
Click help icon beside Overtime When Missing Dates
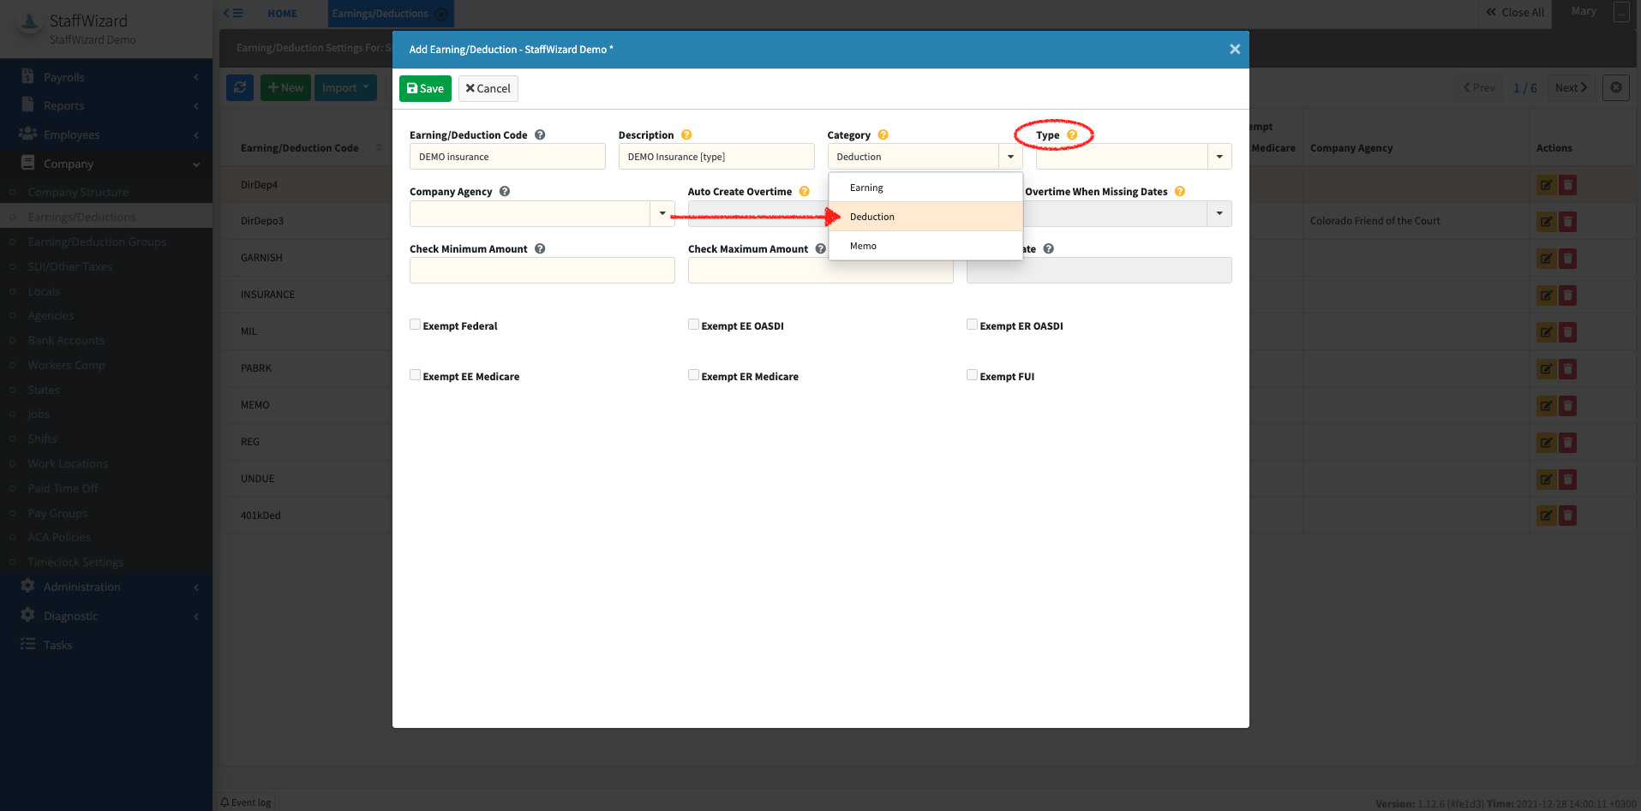tap(1180, 192)
